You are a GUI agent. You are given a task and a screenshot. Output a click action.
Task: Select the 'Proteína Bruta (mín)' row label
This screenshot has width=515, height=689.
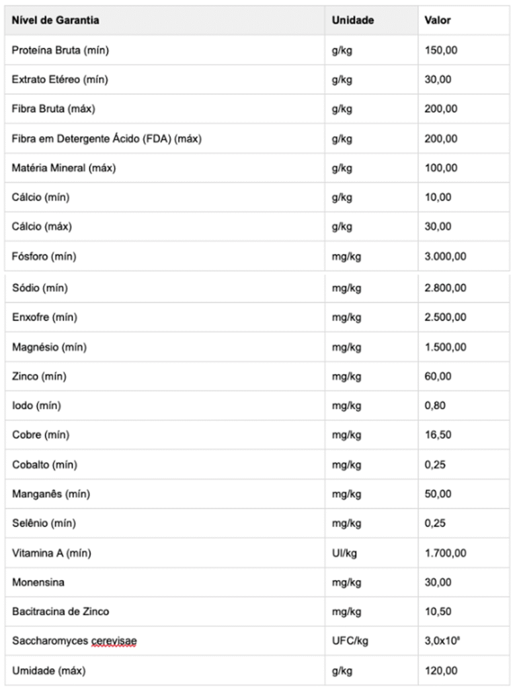(x=60, y=50)
